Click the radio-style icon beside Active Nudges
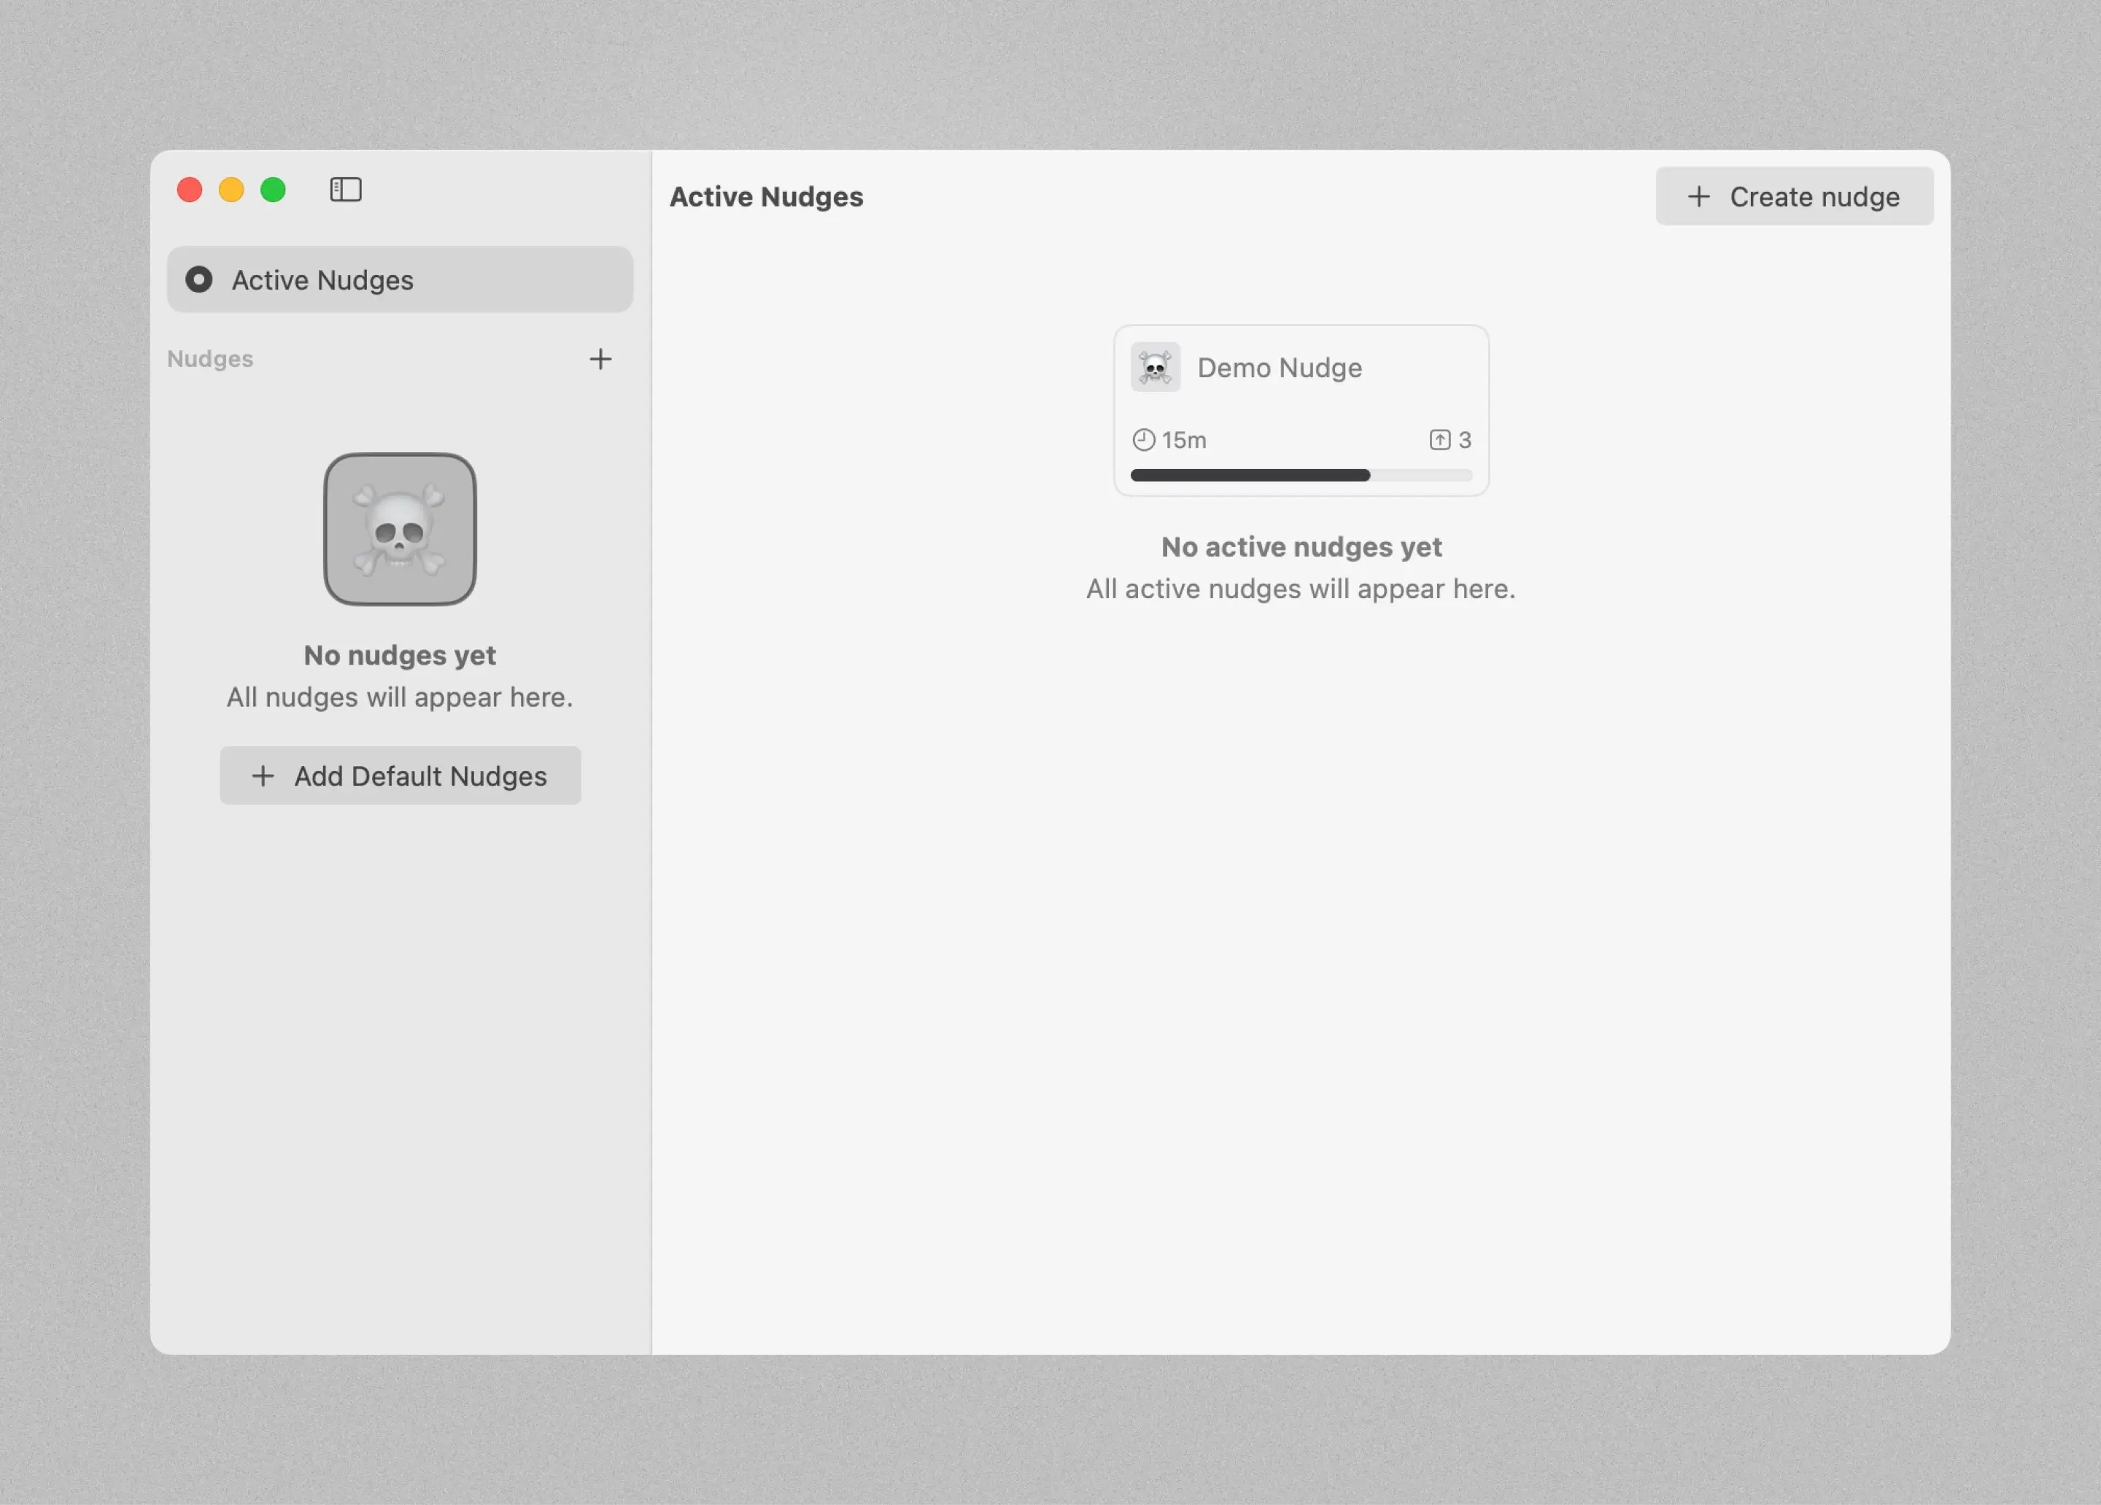 [x=198, y=279]
